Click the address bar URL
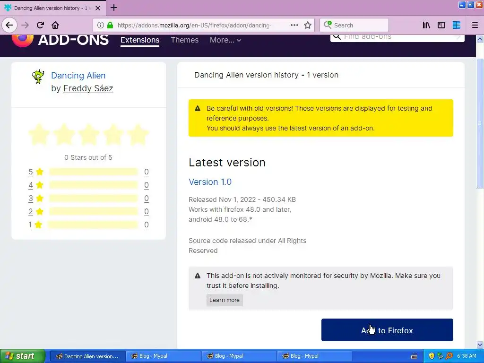Viewport: 484px width, 363px height. pos(194,25)
